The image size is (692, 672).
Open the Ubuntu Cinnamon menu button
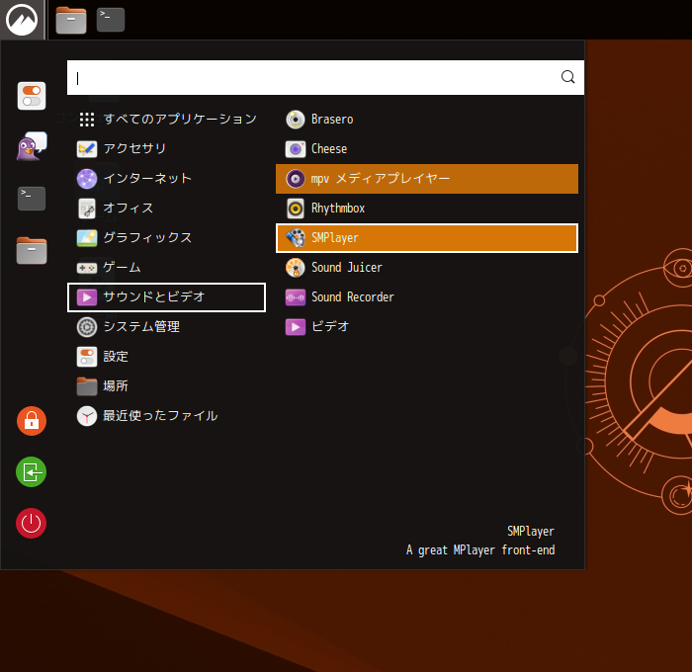[x=22, y=20]
